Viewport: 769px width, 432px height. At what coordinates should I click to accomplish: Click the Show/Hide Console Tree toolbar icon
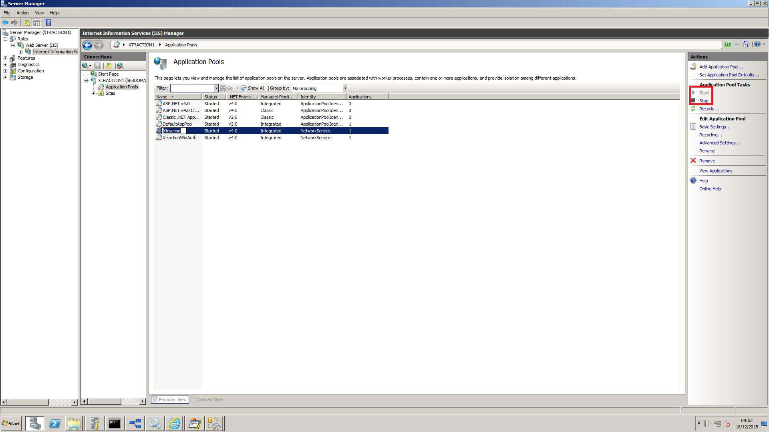click(36, 22)
